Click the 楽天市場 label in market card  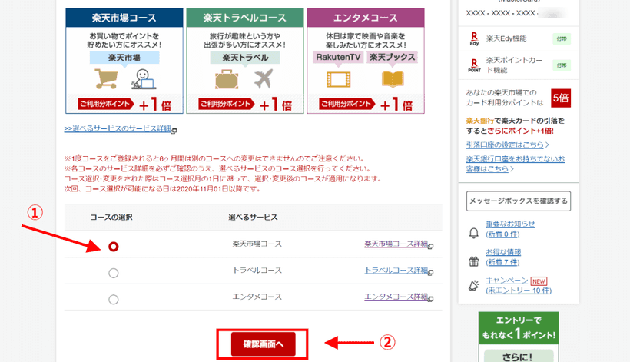pos(124,58)
